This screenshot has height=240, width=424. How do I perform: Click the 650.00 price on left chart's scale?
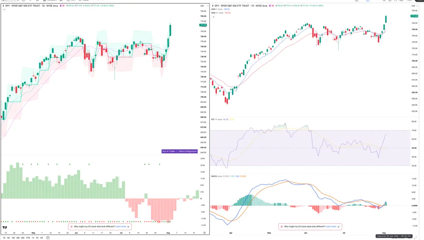pos(203,148)
